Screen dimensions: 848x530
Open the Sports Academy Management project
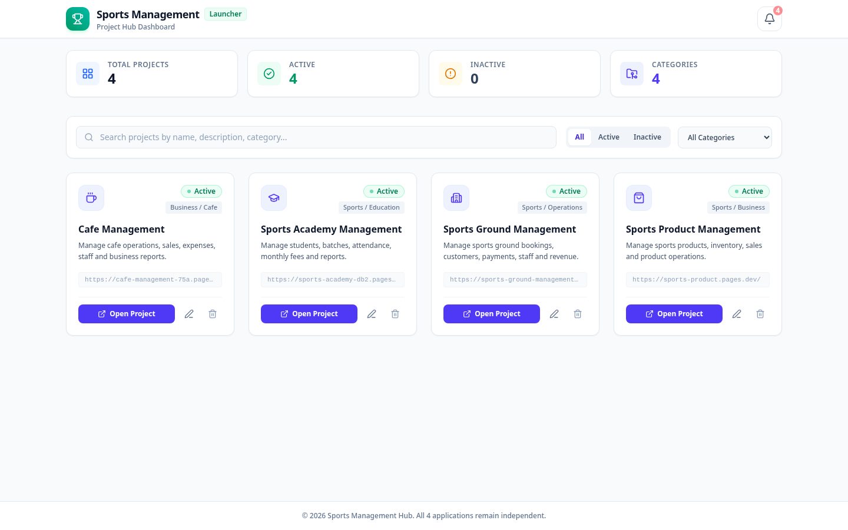click(x=309, y=314)
